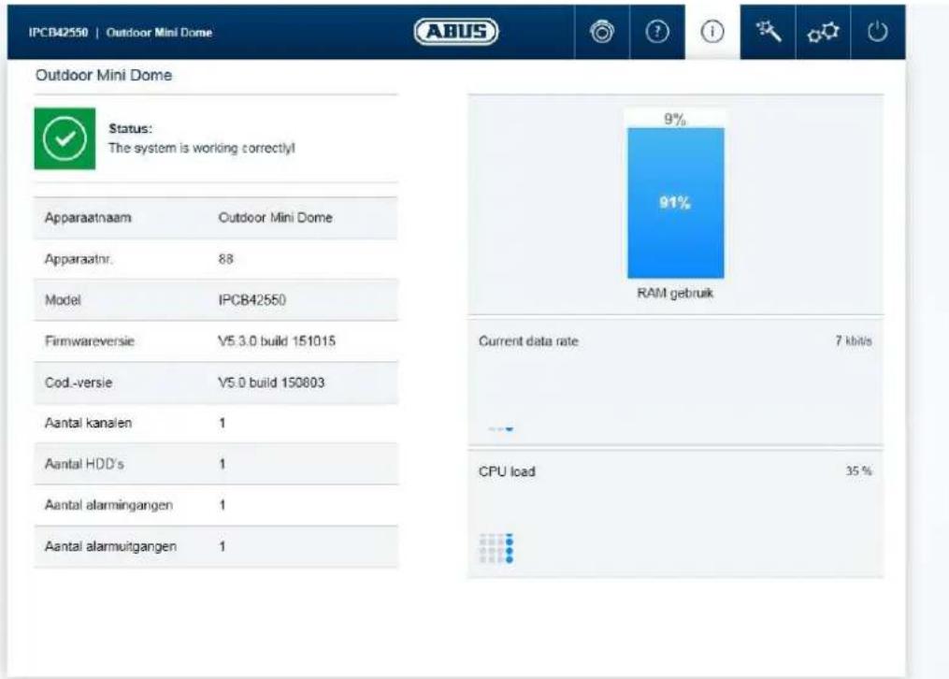
Task: Click the Status: label
Action: (x=131, y=129)
